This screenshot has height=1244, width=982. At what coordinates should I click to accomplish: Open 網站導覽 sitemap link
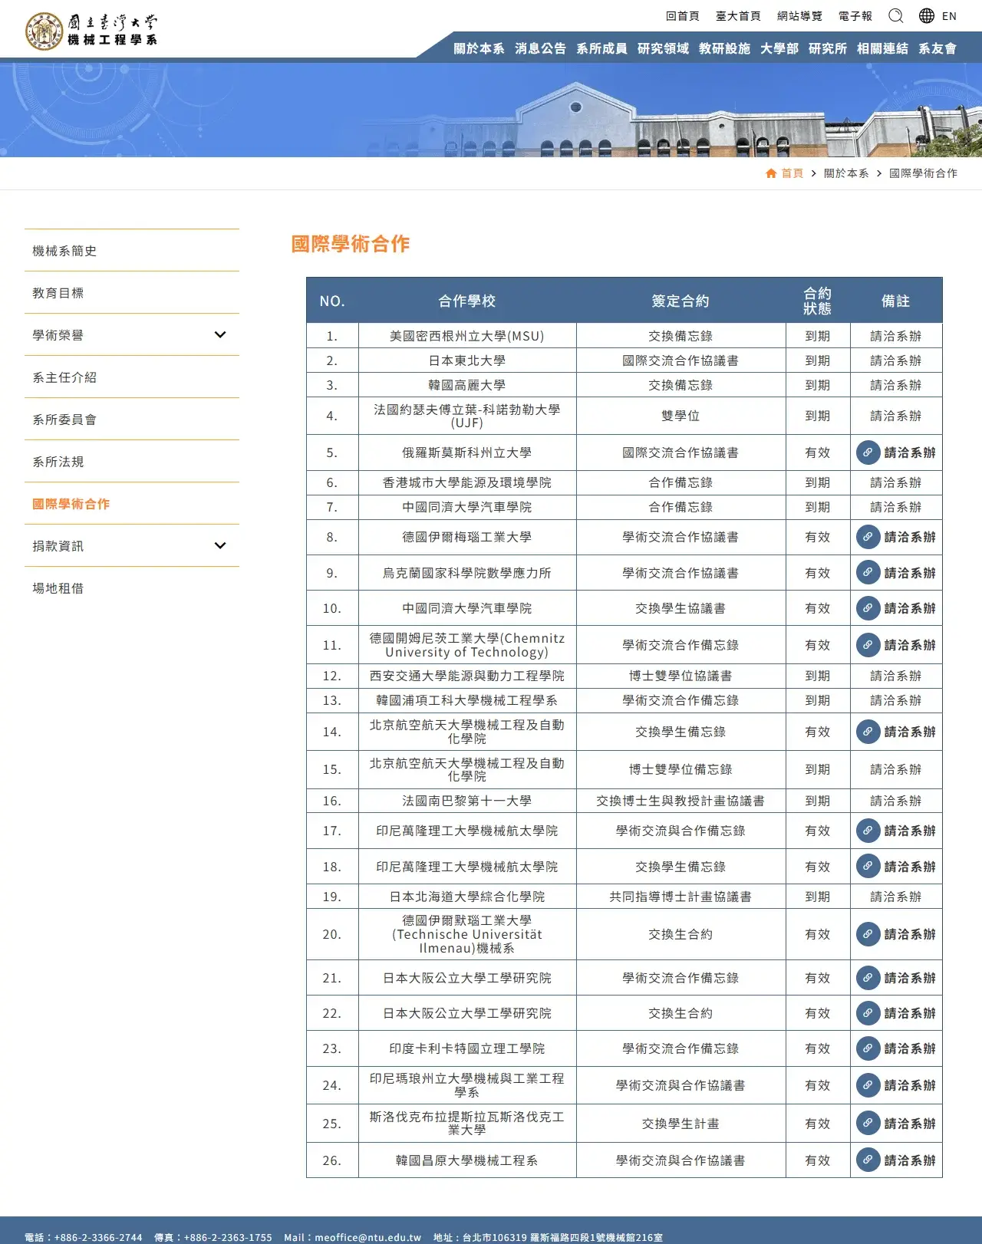click(x=799, y=16)
